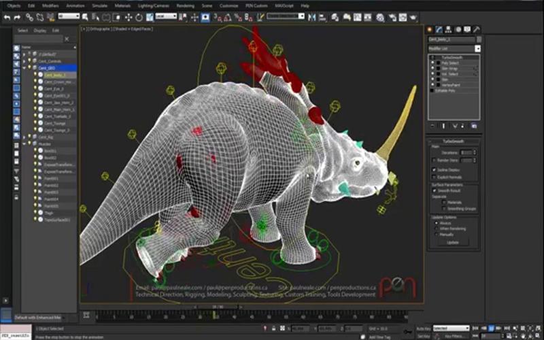The width and height of the screenshot is (544, 340).
Task: Expand the Cent_Rig tree node
Action: [24, 137]
